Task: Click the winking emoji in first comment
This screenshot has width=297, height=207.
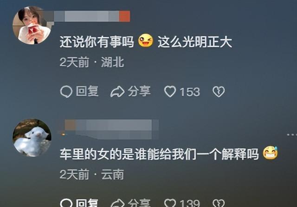Action: 145,40
